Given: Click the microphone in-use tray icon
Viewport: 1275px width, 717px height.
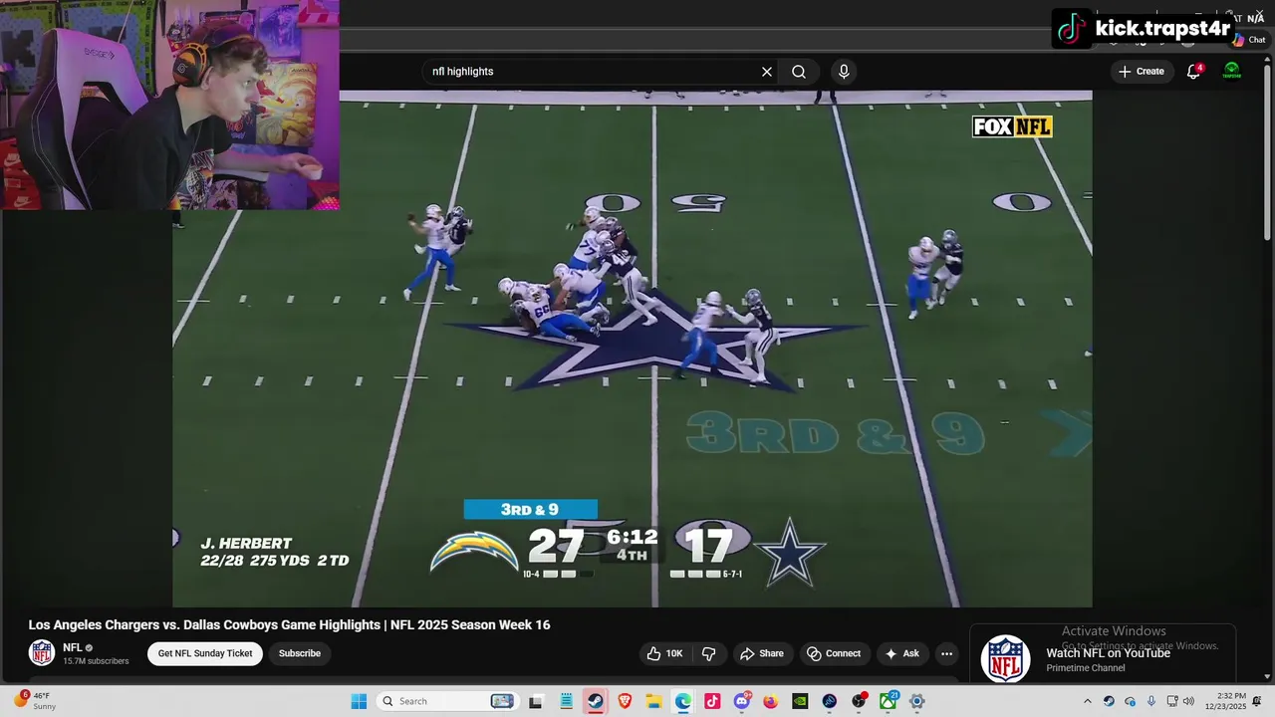Looking at the screenshot, I should 1151,701.
